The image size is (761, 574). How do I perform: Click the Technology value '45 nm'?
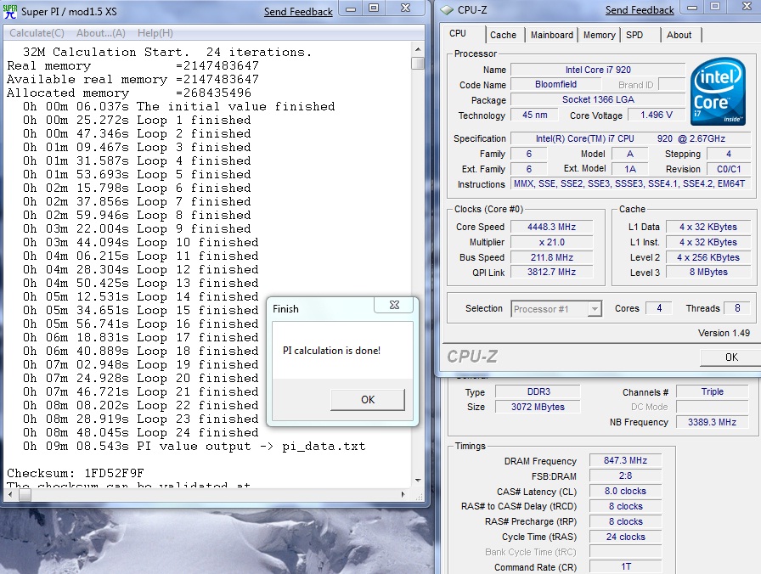[x=535, y=115]
